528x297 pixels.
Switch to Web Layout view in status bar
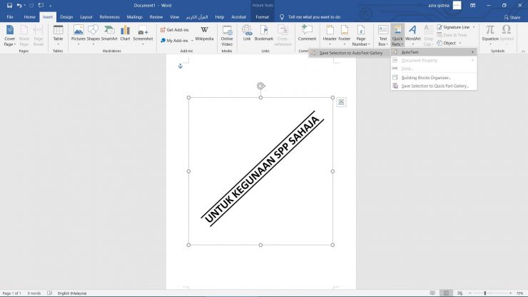point(461,293)
